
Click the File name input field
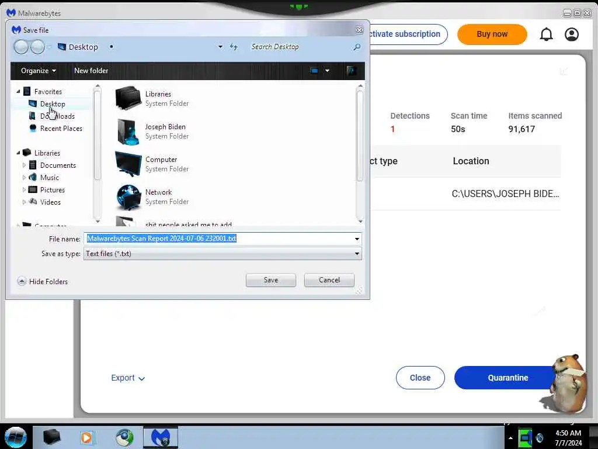click(x=218, y=239)
